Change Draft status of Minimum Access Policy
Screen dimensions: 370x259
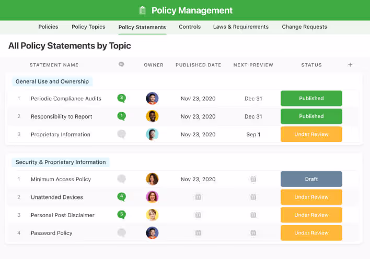(x=311, y=179)
